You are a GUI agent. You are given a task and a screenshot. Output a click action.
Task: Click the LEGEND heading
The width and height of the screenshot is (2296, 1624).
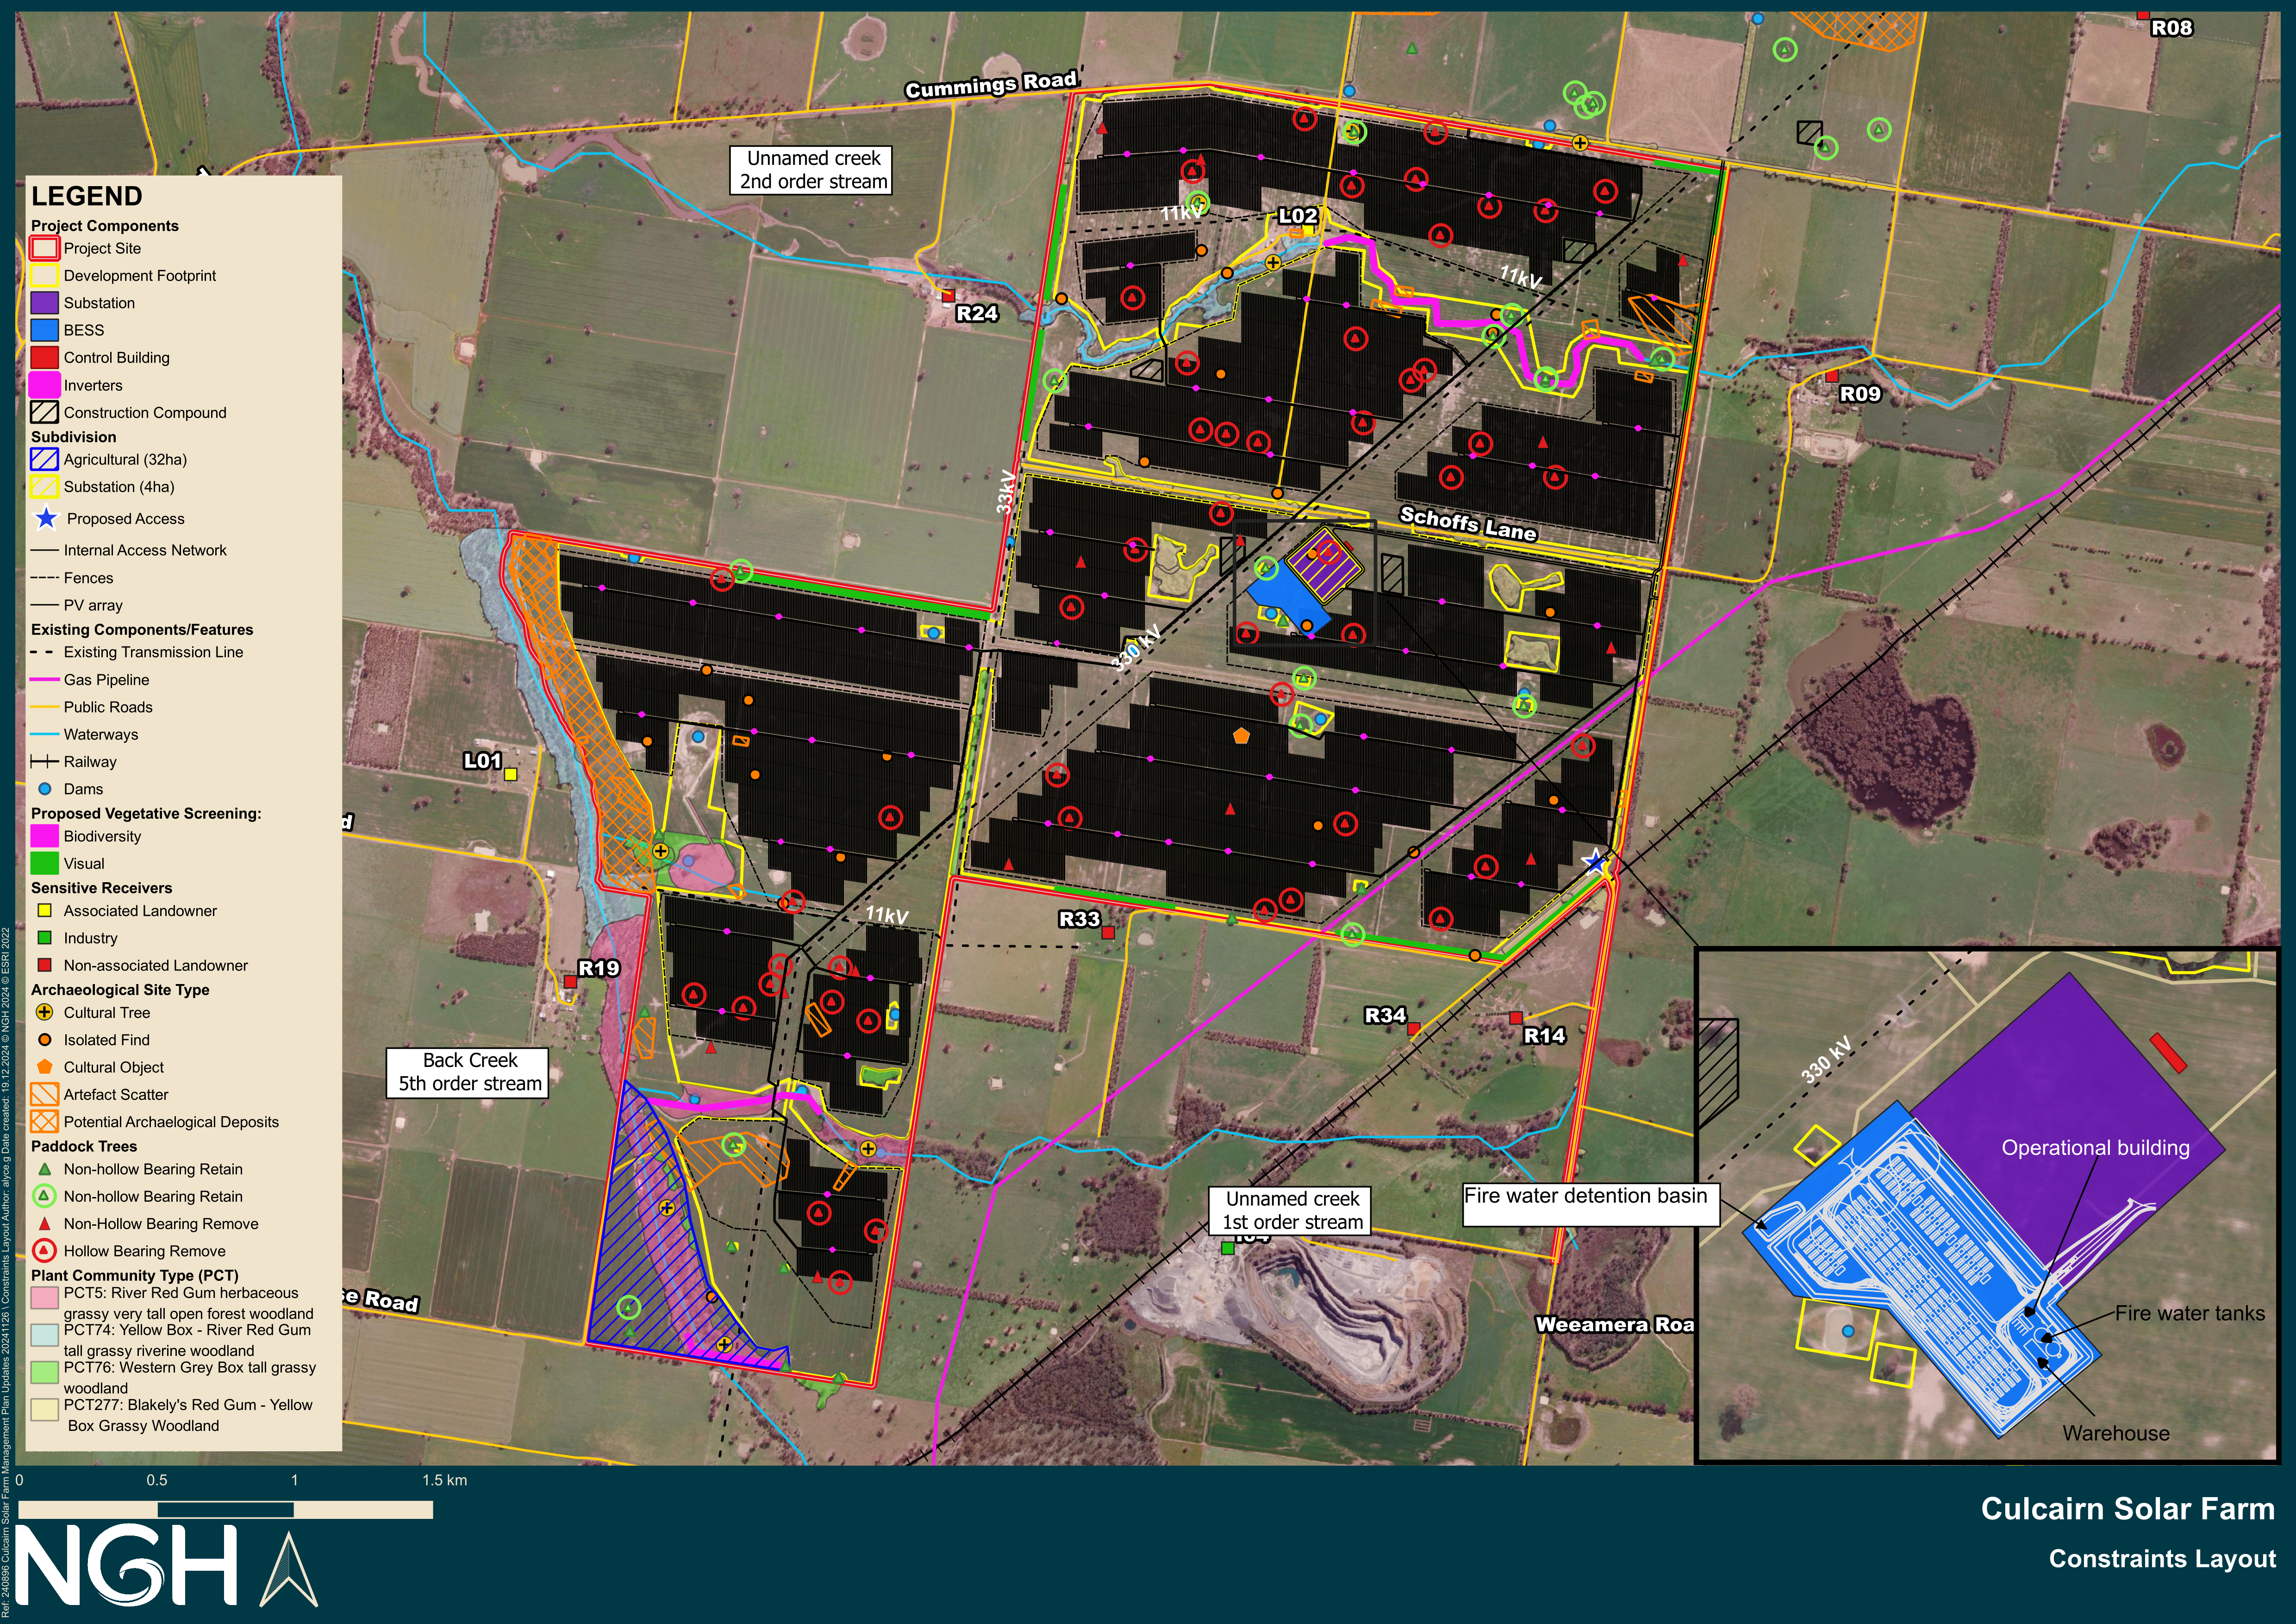pos(87,196)
